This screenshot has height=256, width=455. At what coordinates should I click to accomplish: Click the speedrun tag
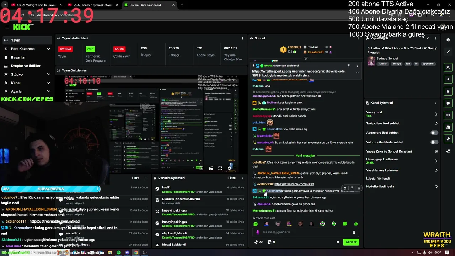(x=428, y=64)
